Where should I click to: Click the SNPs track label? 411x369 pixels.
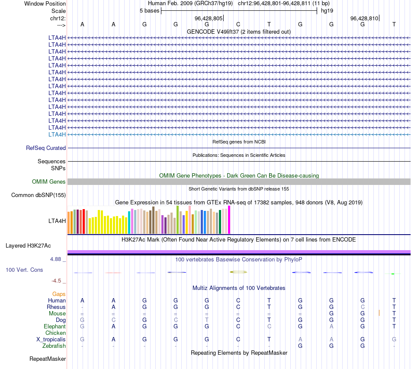[x=58, y=168]
